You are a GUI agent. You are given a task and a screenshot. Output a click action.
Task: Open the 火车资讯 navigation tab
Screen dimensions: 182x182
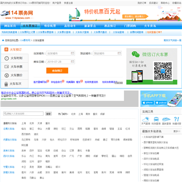pyautogui.click(x=150, y=26)
